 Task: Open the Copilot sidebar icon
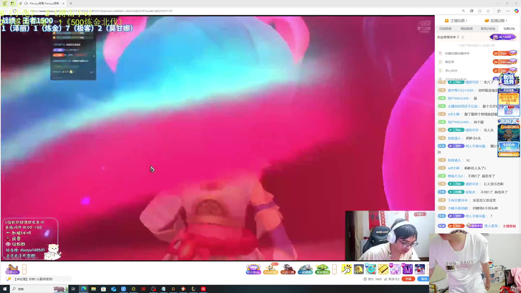click(516, 11)
